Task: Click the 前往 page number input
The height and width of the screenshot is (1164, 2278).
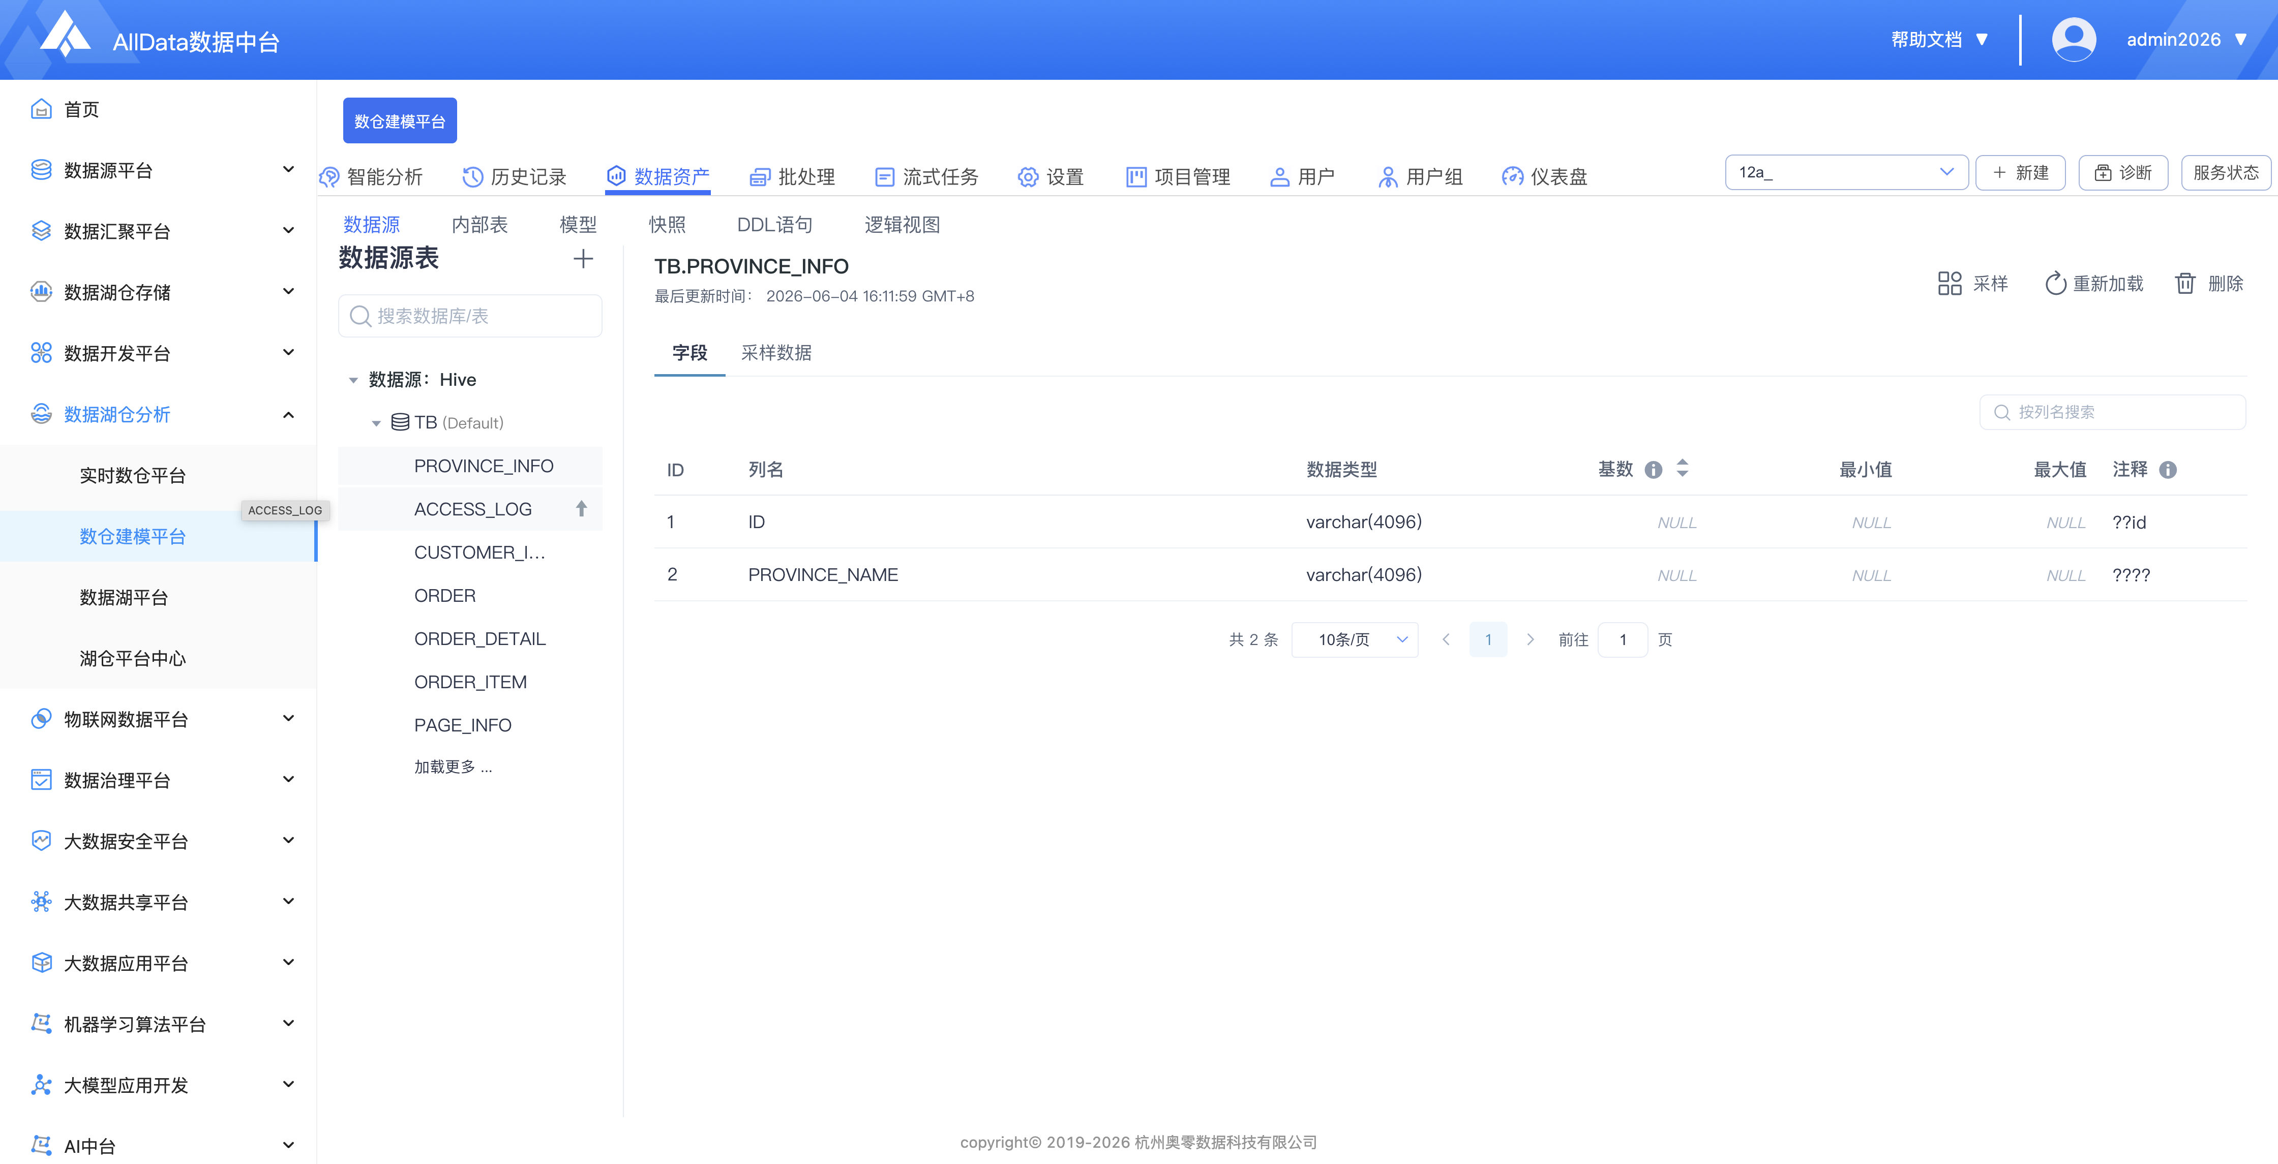Action: (1622, 639)
